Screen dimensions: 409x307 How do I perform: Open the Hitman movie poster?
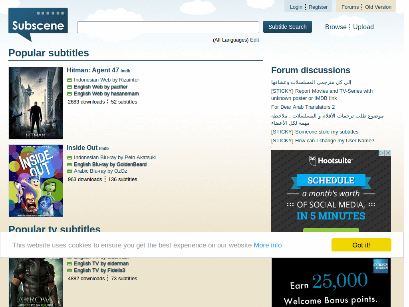pyautogui.click(x=36, y=103)
